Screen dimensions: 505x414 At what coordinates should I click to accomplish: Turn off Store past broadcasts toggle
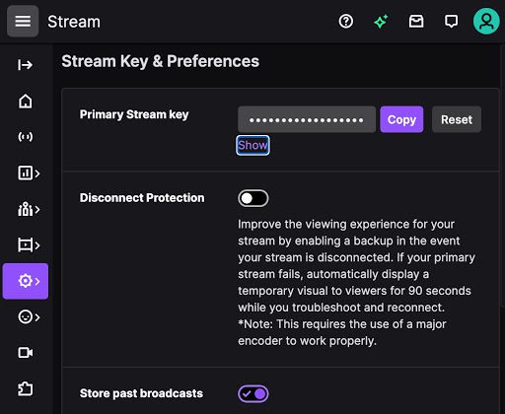[253, 393]
